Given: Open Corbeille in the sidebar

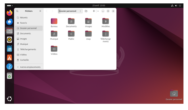Looking at the screenshot, I should click(x=29, y=60).
